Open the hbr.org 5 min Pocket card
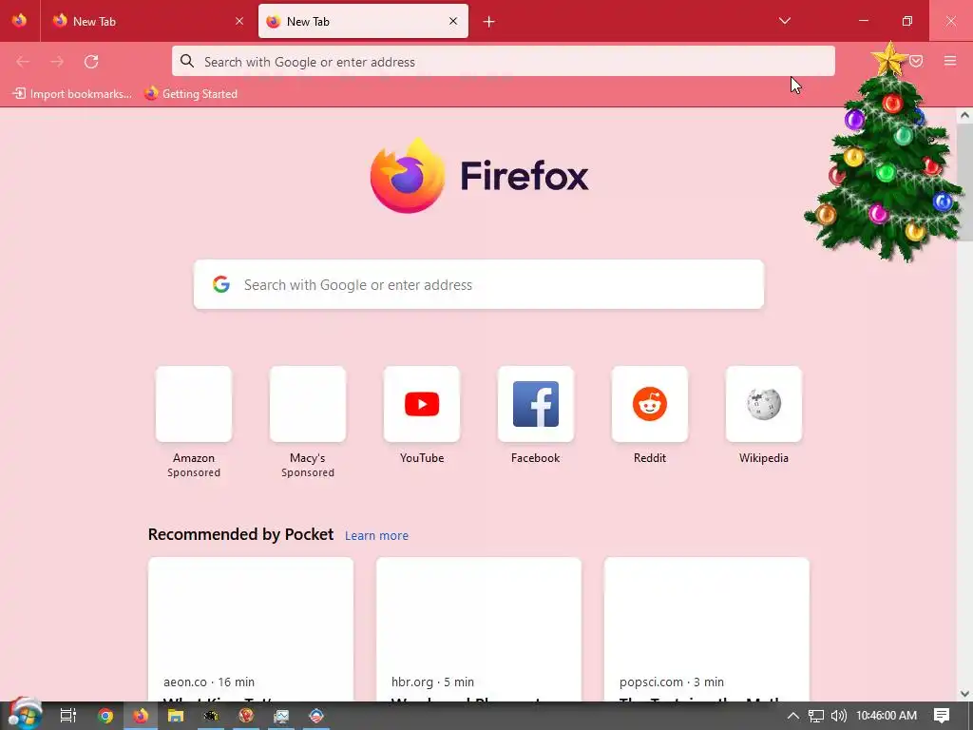This screenshot has width=973, height=730. coord(479,629)
